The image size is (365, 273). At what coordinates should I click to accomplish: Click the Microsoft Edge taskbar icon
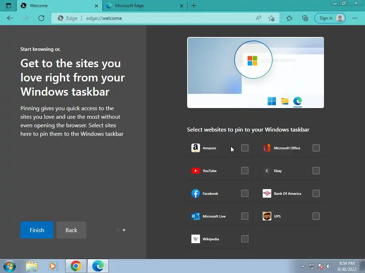[98, 266]
